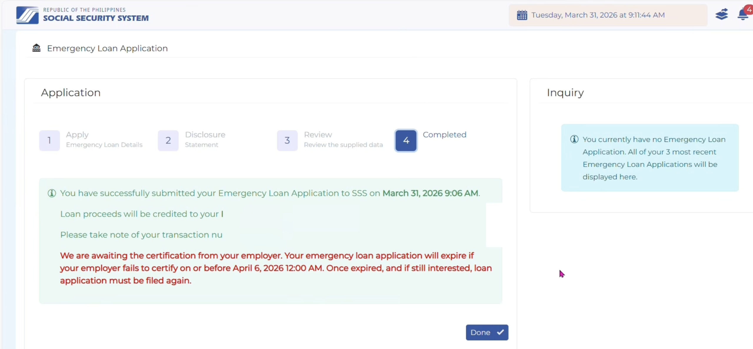
Task: Open notifications bell with the red badge
Action: coord(744,14)
